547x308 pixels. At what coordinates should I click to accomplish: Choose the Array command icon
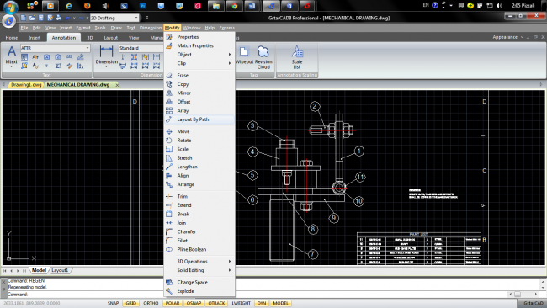point(169,110)
